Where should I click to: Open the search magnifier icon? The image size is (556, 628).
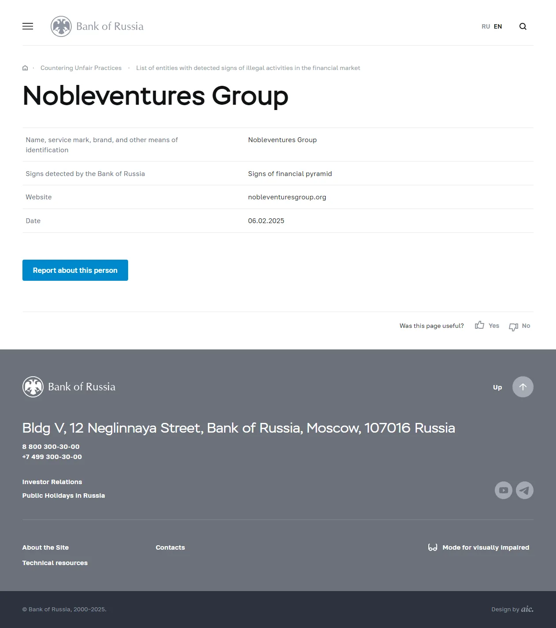tap(523, 26)
